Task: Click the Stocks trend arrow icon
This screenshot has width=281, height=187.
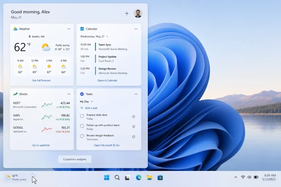Action: click(16, 94)
